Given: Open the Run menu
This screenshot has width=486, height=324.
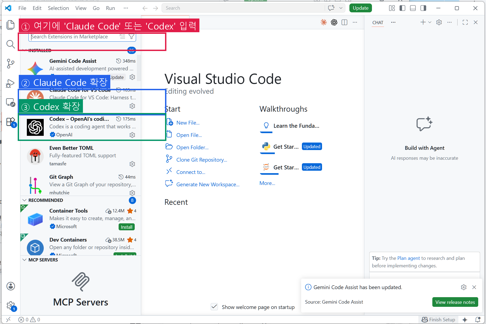Looking at the screenshot, I should (x=110, y=8).
